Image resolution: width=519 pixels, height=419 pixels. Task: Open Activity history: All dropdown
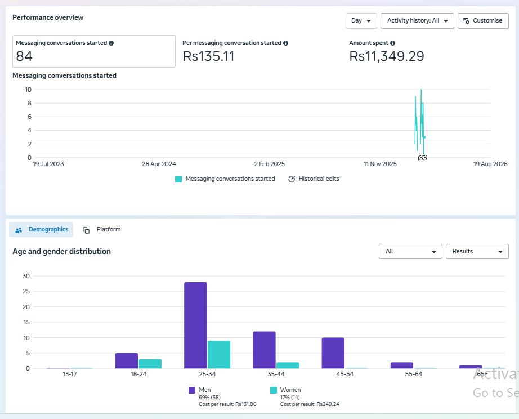point(417,20)
